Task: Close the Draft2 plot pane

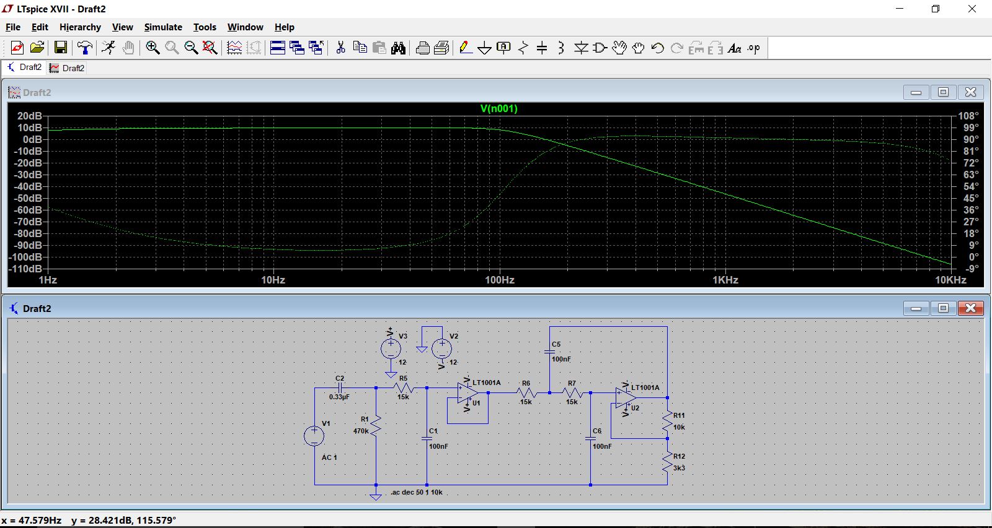Action: click(x=971, y=92)
